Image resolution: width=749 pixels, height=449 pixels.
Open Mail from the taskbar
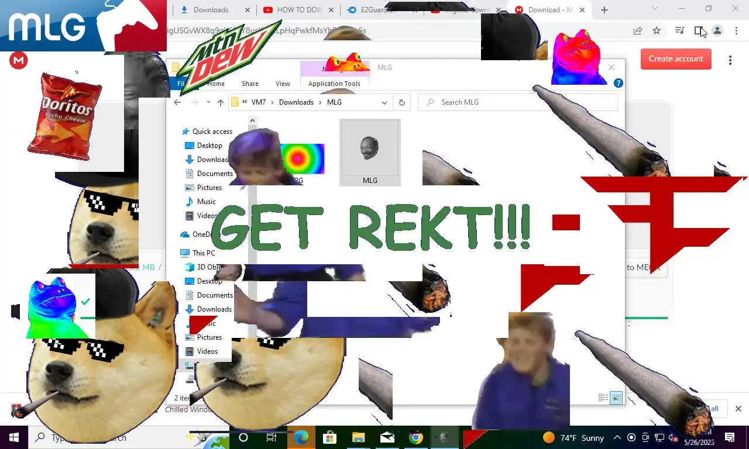coord(387,437)
